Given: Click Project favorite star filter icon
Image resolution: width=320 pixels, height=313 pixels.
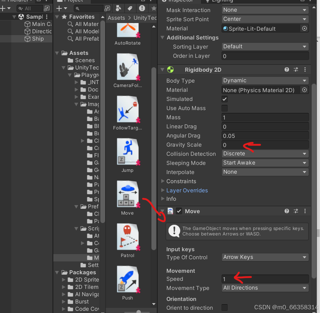Looking at the screenshot, I should [154, 8].
